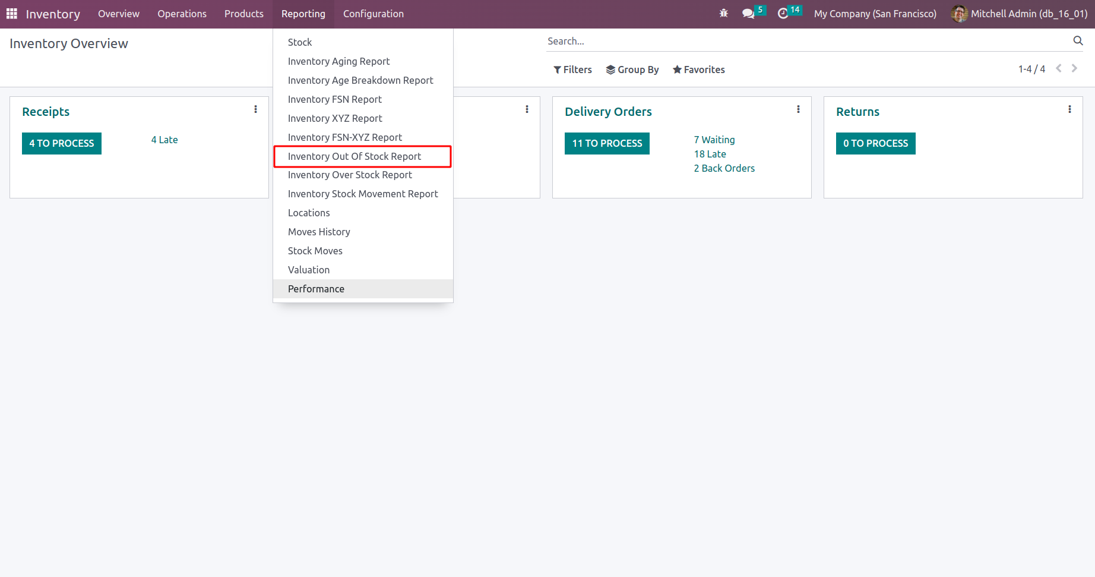The width and height of the screenshot is (1095, 577).
Task: Open Receipts card three-dot menu
Action: coord(256,109)
